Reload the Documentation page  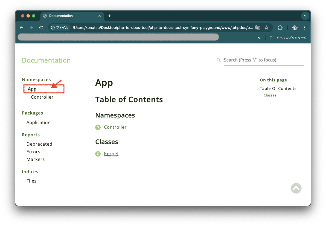pos(41,28)
